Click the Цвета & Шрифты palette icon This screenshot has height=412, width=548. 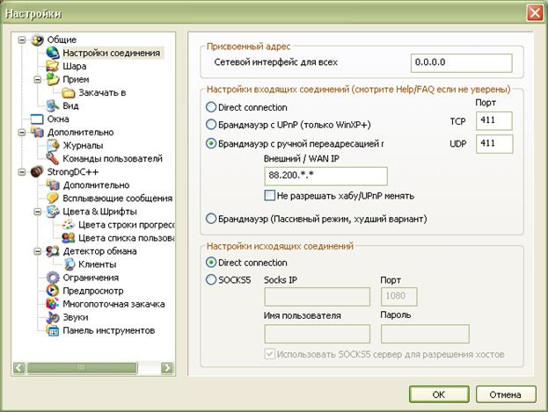[x=53, y=212]
